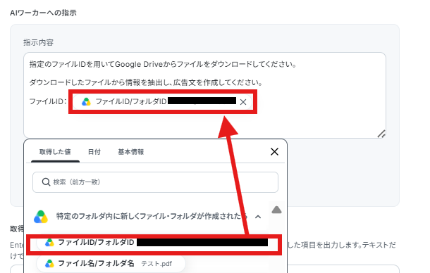
Task: Click the テスト.pdf file name value
Action: [x=156, y=264]
